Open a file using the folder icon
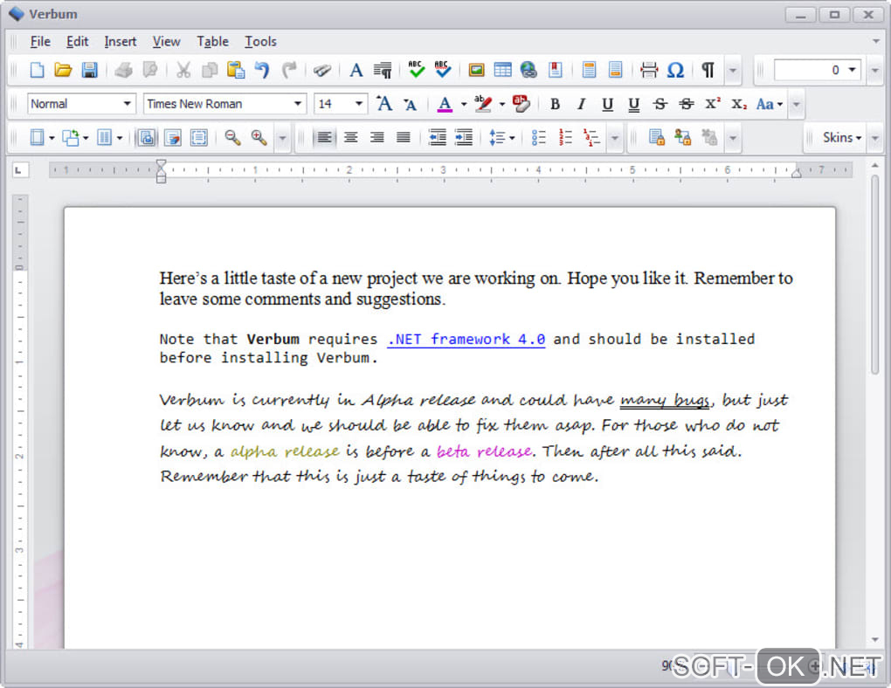This screenshot has height=688, width=891. 63,71
